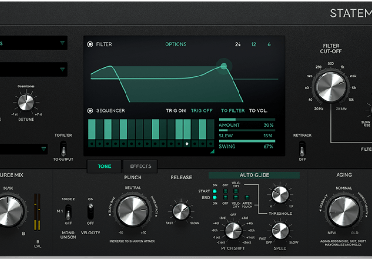Click the Release knob
The height and width of the screenshot is (261, 372).
[x=181, y=211]
